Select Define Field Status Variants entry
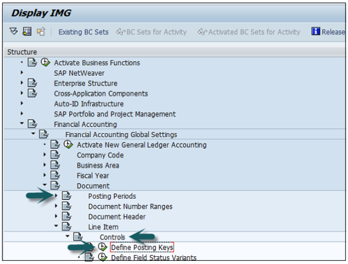The height and width of the screenshot is (264, 348). click(x=153, y=258)
